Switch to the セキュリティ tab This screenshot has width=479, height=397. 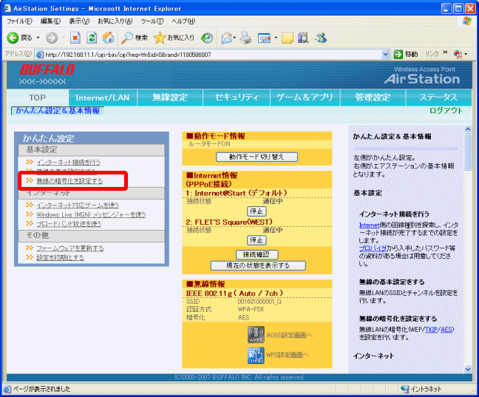[237, 98]
